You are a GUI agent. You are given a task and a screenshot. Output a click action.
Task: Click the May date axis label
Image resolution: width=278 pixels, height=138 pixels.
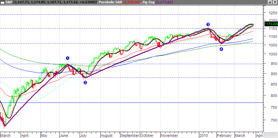point(44,136)
